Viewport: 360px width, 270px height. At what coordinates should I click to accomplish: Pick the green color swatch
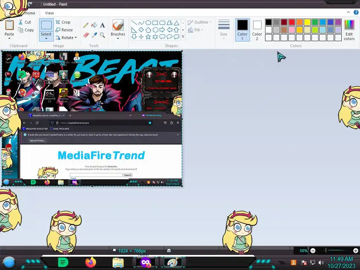[x=315, y=22]
